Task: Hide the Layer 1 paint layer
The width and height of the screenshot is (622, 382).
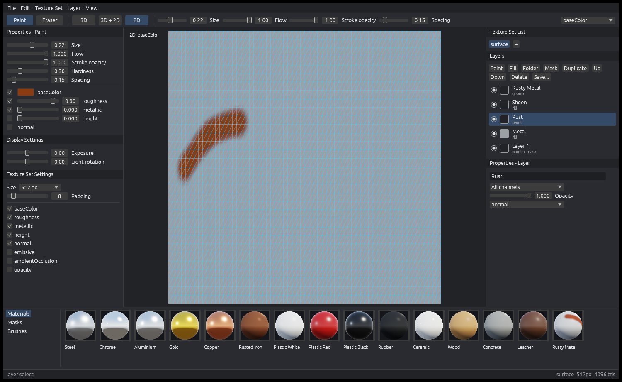Action: tap(494, 148)
